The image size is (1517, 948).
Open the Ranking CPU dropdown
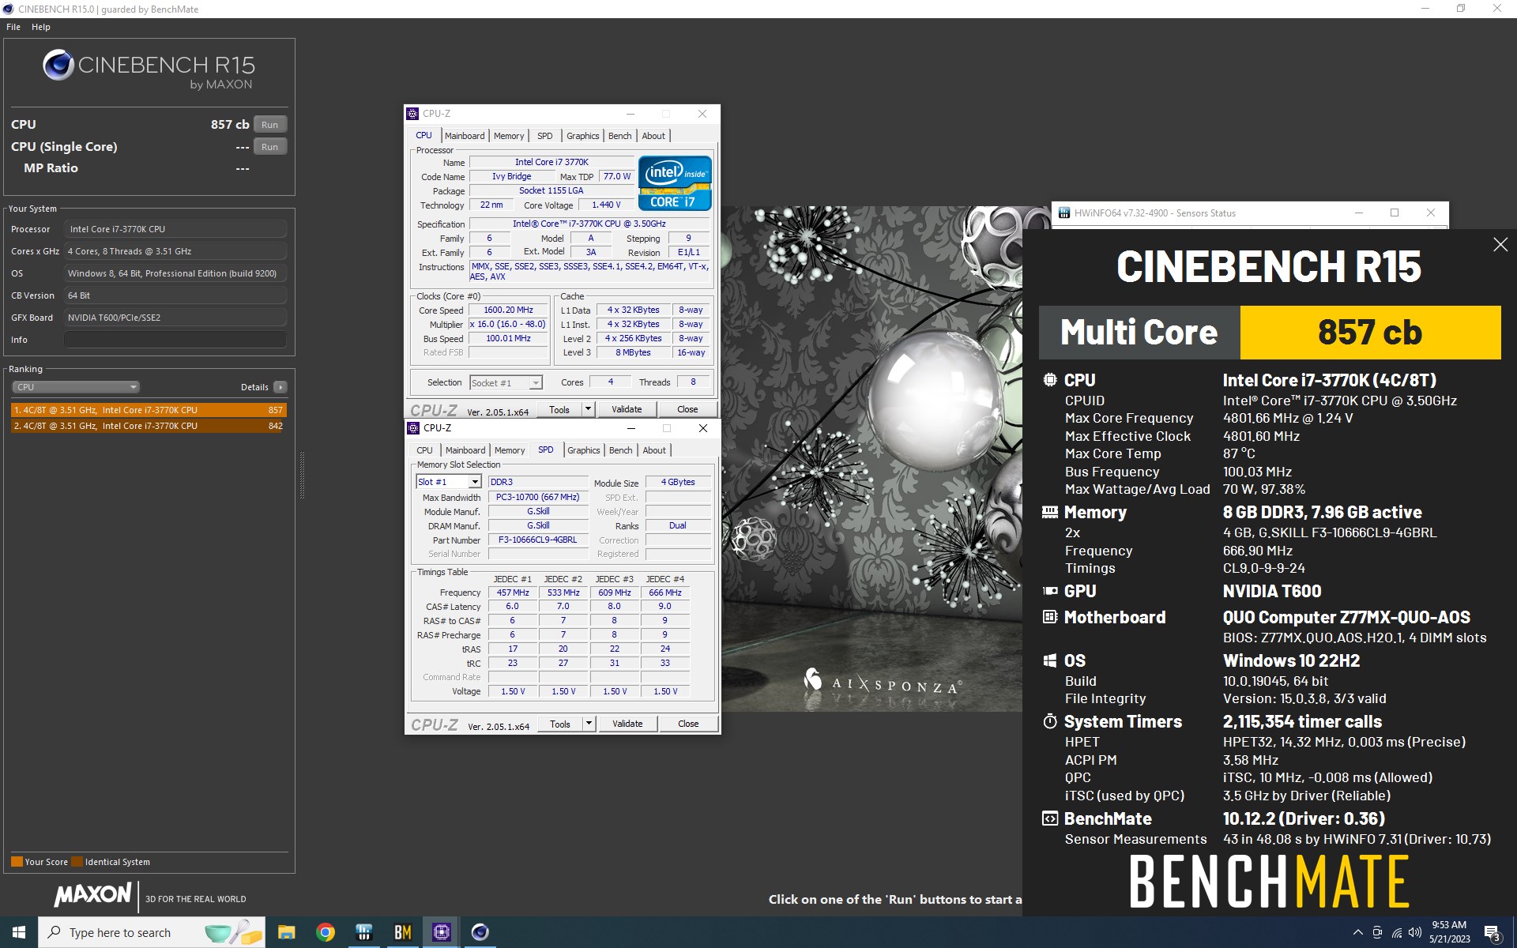click(76, 387)
